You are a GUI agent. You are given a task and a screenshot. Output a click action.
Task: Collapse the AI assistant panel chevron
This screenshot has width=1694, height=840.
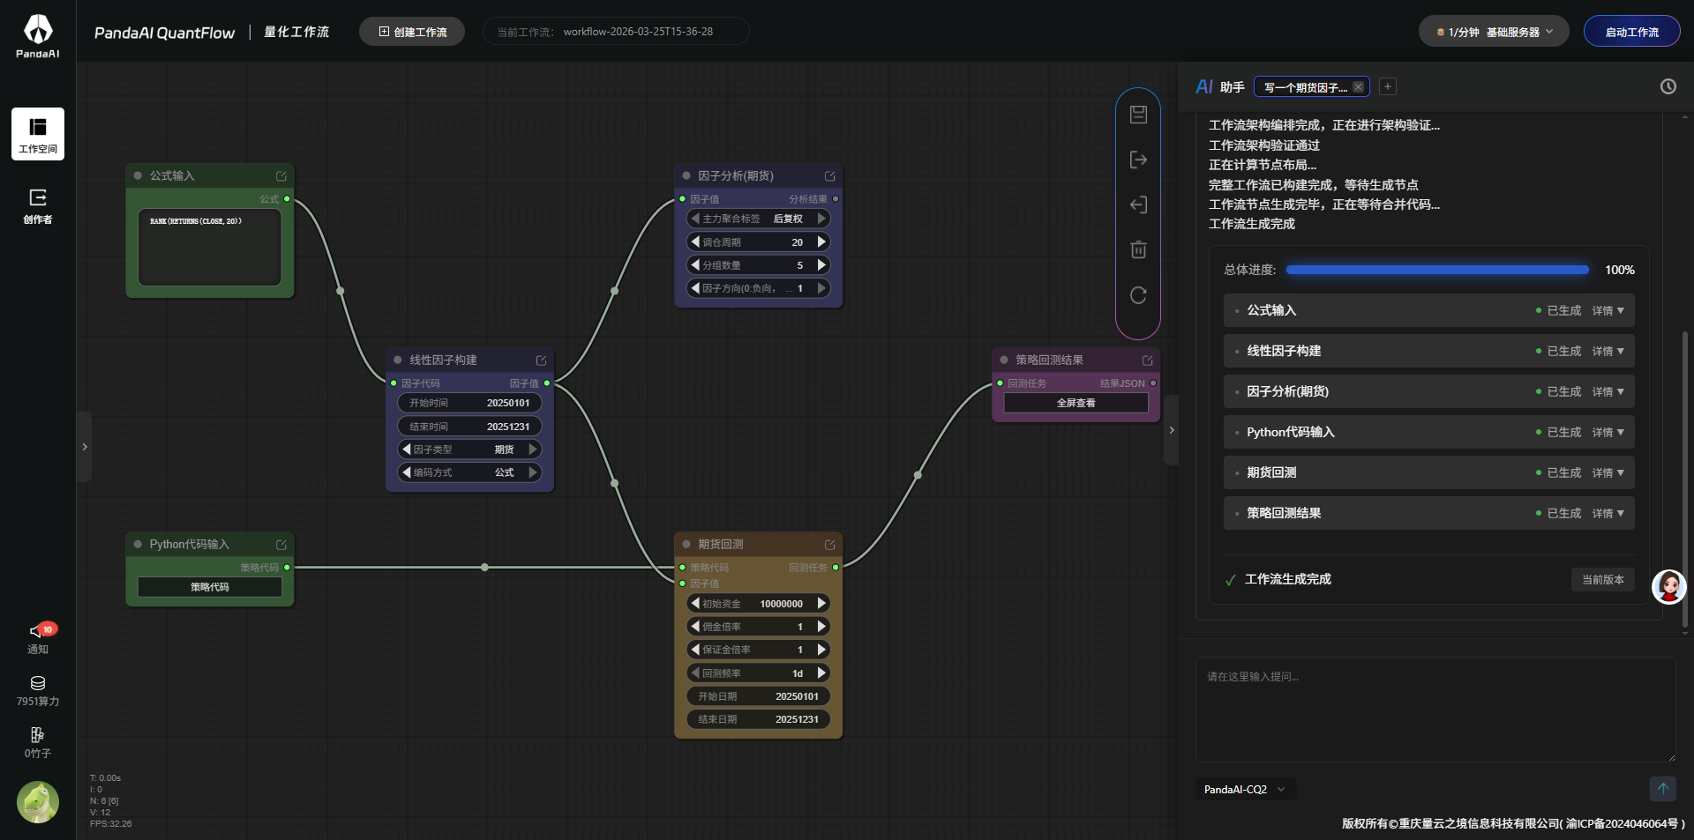(1172, 430)
